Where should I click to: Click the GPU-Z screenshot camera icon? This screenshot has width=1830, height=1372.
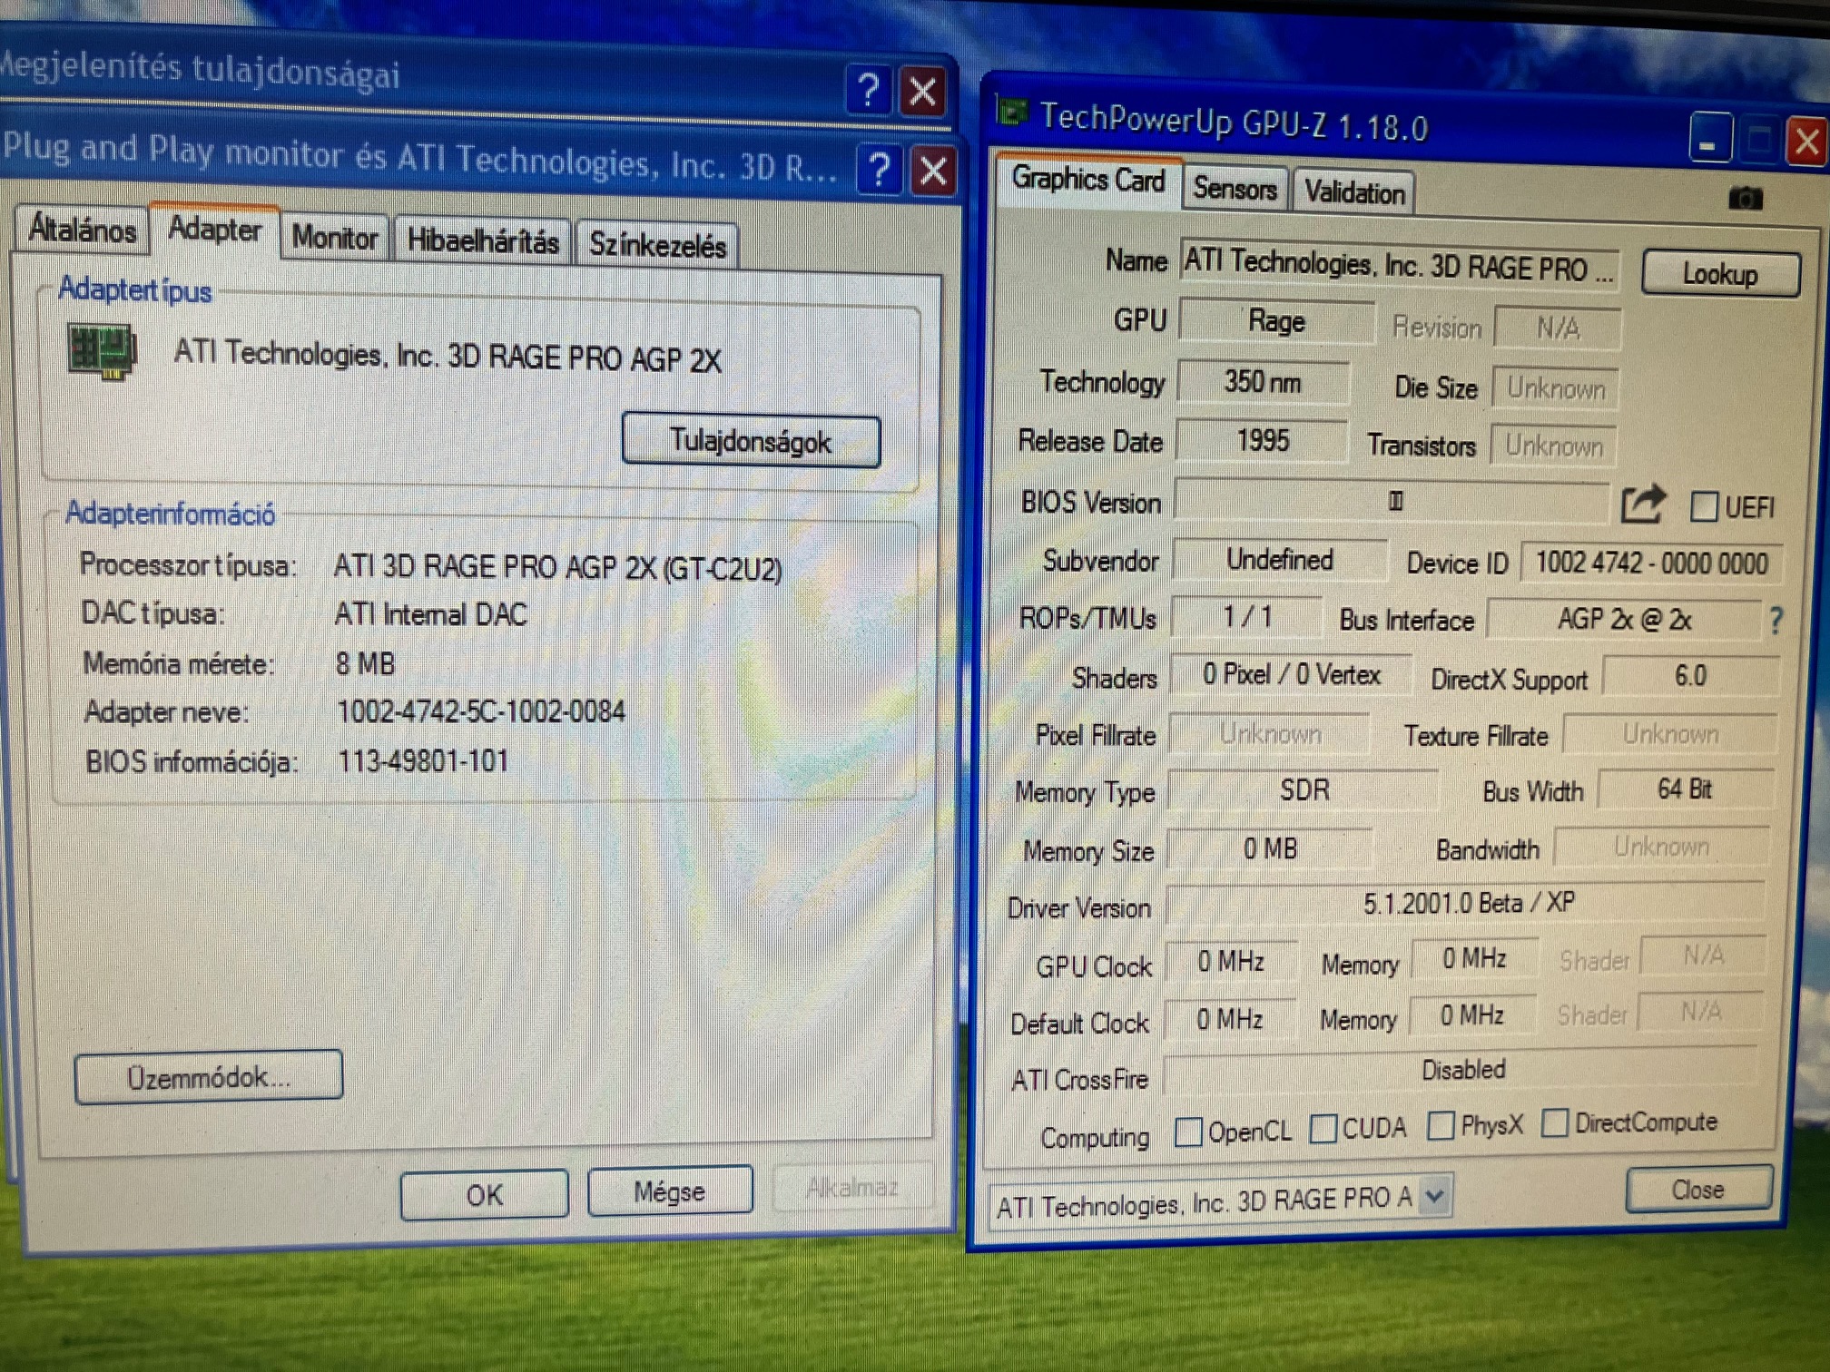click(1744, 198)
